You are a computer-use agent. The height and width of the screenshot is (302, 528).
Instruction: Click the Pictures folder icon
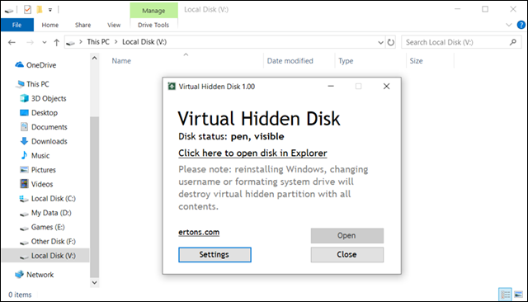[24, 170]
